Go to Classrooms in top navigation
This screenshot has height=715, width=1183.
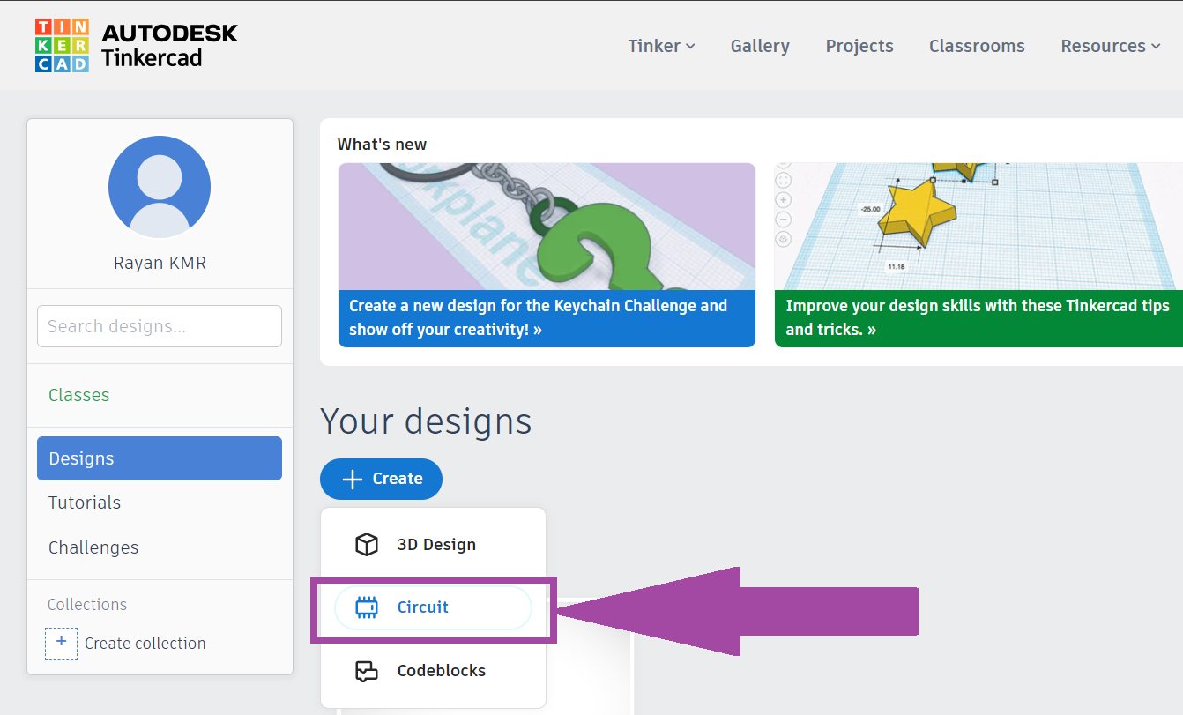977,46
